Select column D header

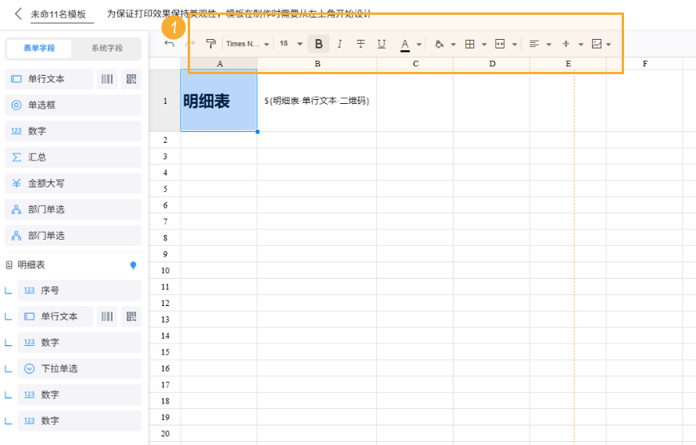pos(492,64)
